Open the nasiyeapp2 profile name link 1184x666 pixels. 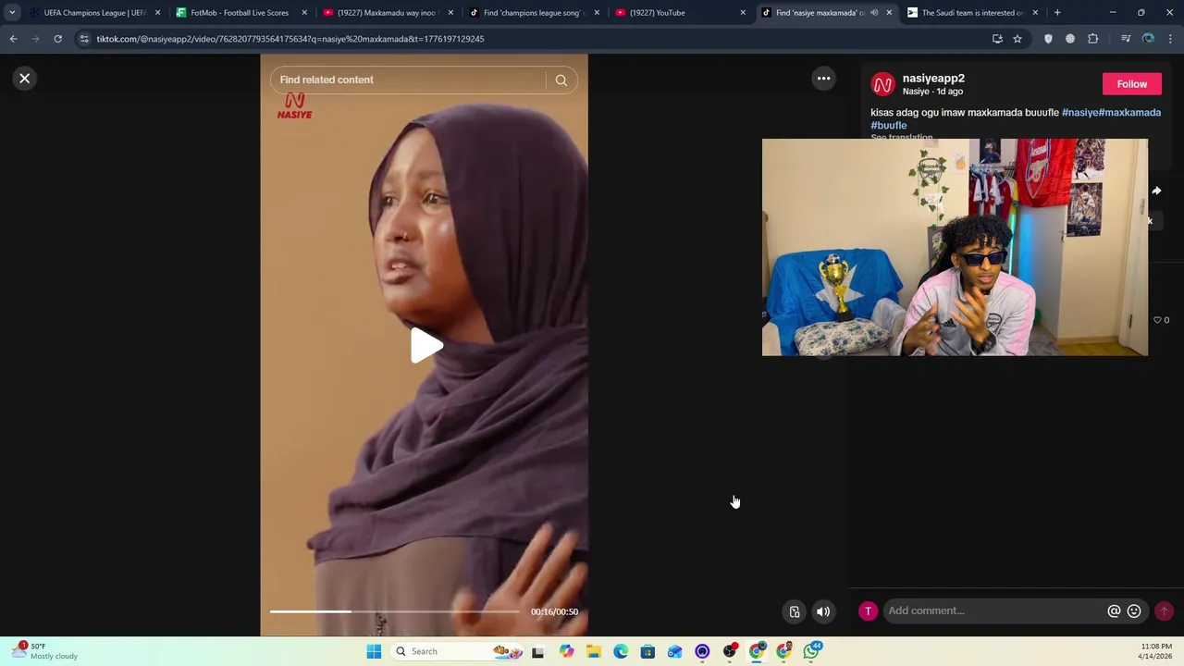click(933, 79)
